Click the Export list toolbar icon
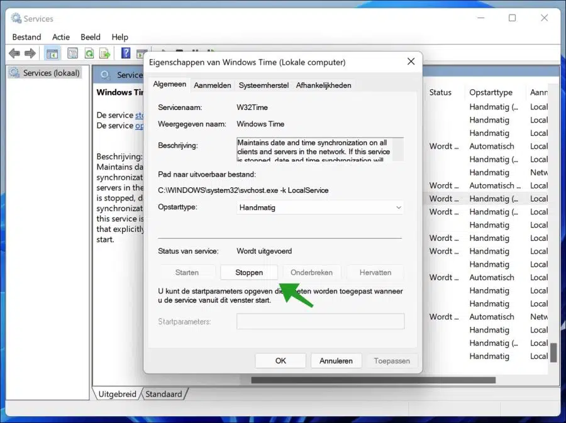Image resolution: width=566 pixels, height=423 pixels. click(105, 53)
